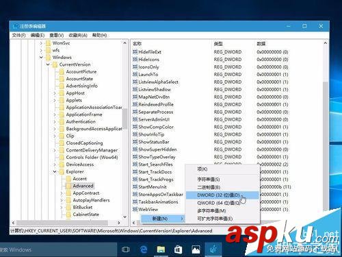This screenshot has height=257, width=342.
Task: Click the 数据 column header
Action: click(261, 43)
